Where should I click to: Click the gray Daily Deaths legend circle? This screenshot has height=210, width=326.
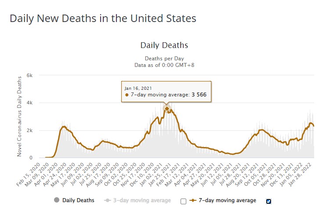click(x=57, y=200)
